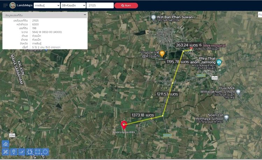
Task: Click the deed number field containing 21125
Action: (100, 6)
